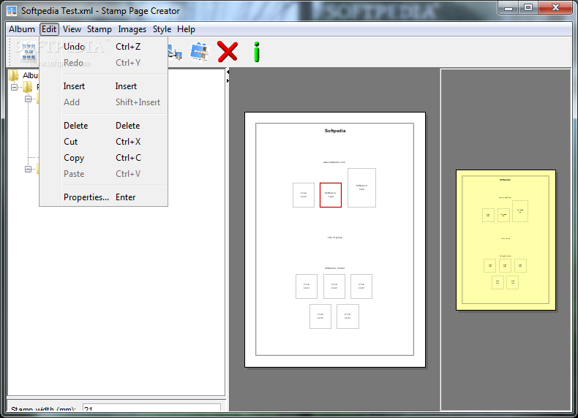Screen dimensions: 578x418
Task: Collapse the first-level tree node under Album
Action: 14,87
